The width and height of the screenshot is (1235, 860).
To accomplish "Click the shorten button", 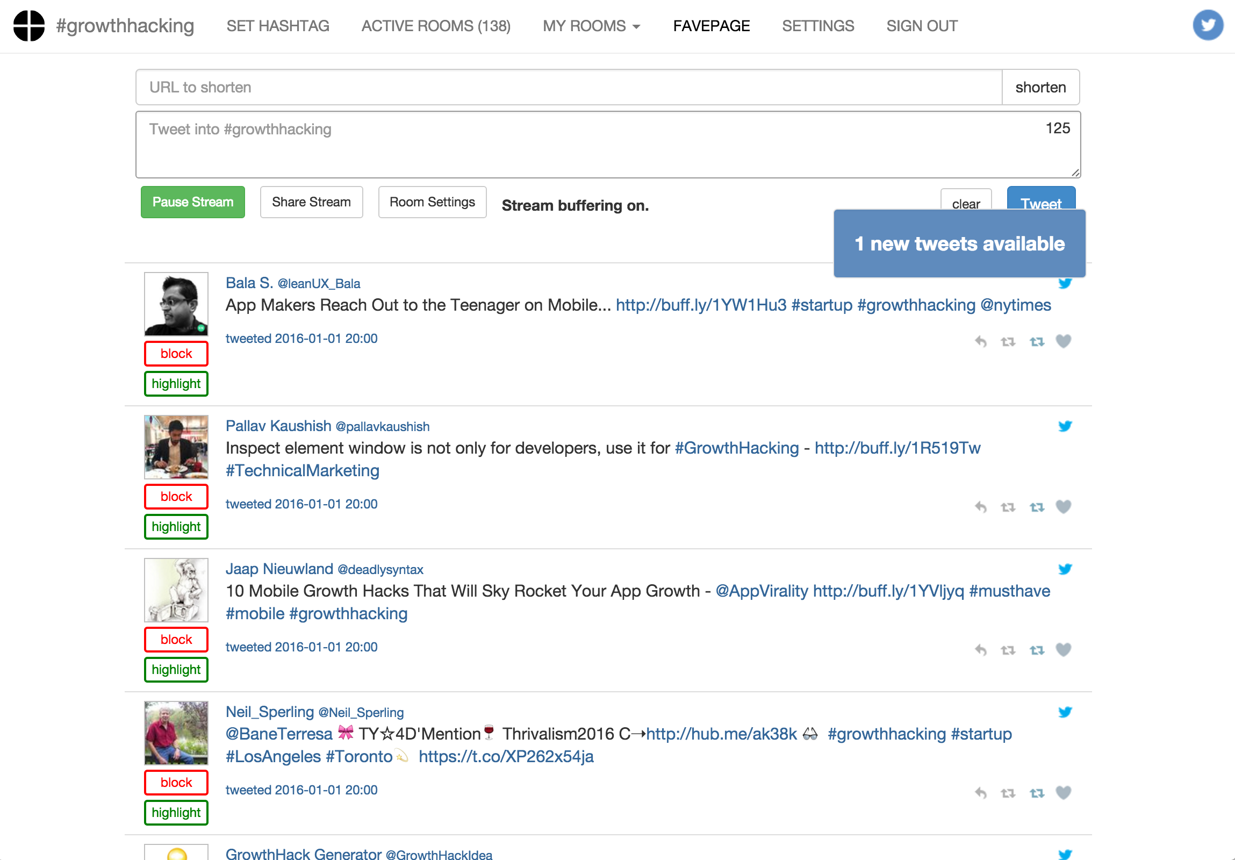I will 1040,87.
